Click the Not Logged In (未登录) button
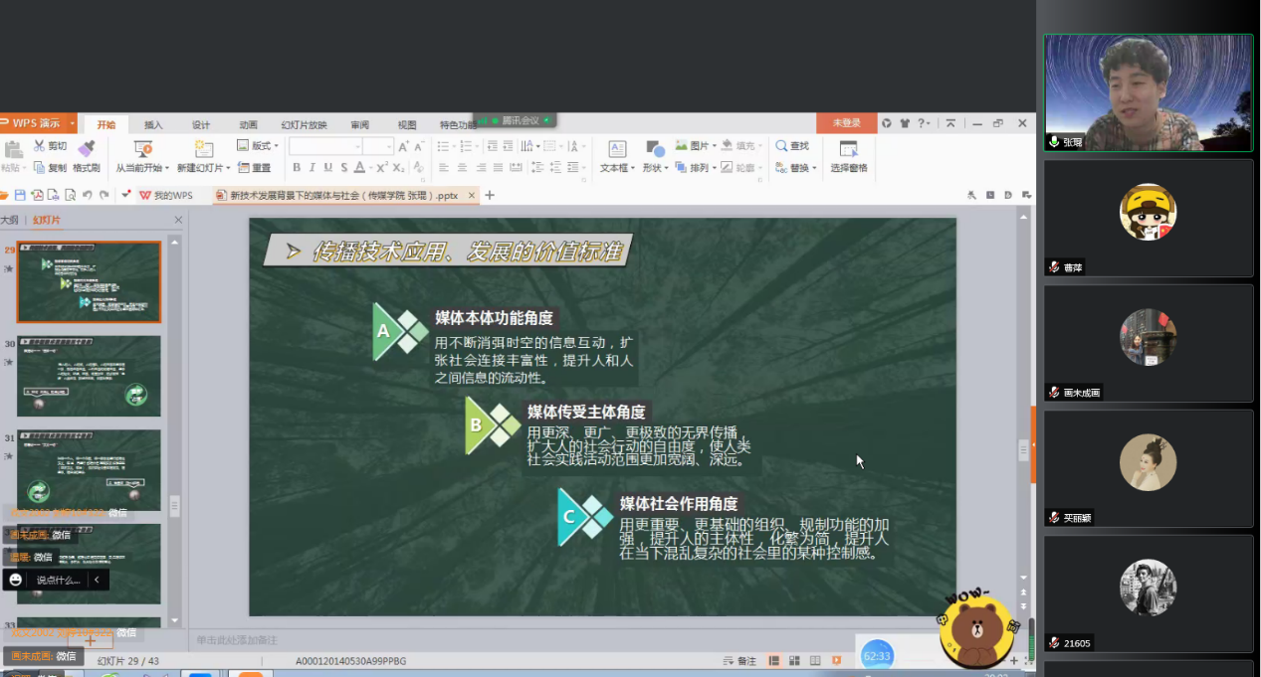The image size is (1261, 677). click(846, 123)
